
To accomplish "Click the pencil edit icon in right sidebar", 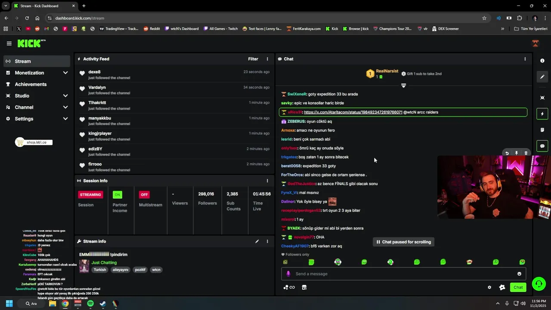I will [542, 77].
